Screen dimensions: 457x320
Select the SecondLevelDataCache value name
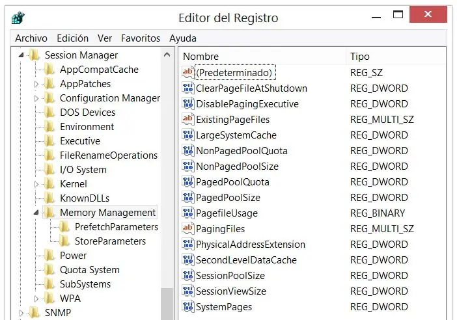tap(246, 260)
